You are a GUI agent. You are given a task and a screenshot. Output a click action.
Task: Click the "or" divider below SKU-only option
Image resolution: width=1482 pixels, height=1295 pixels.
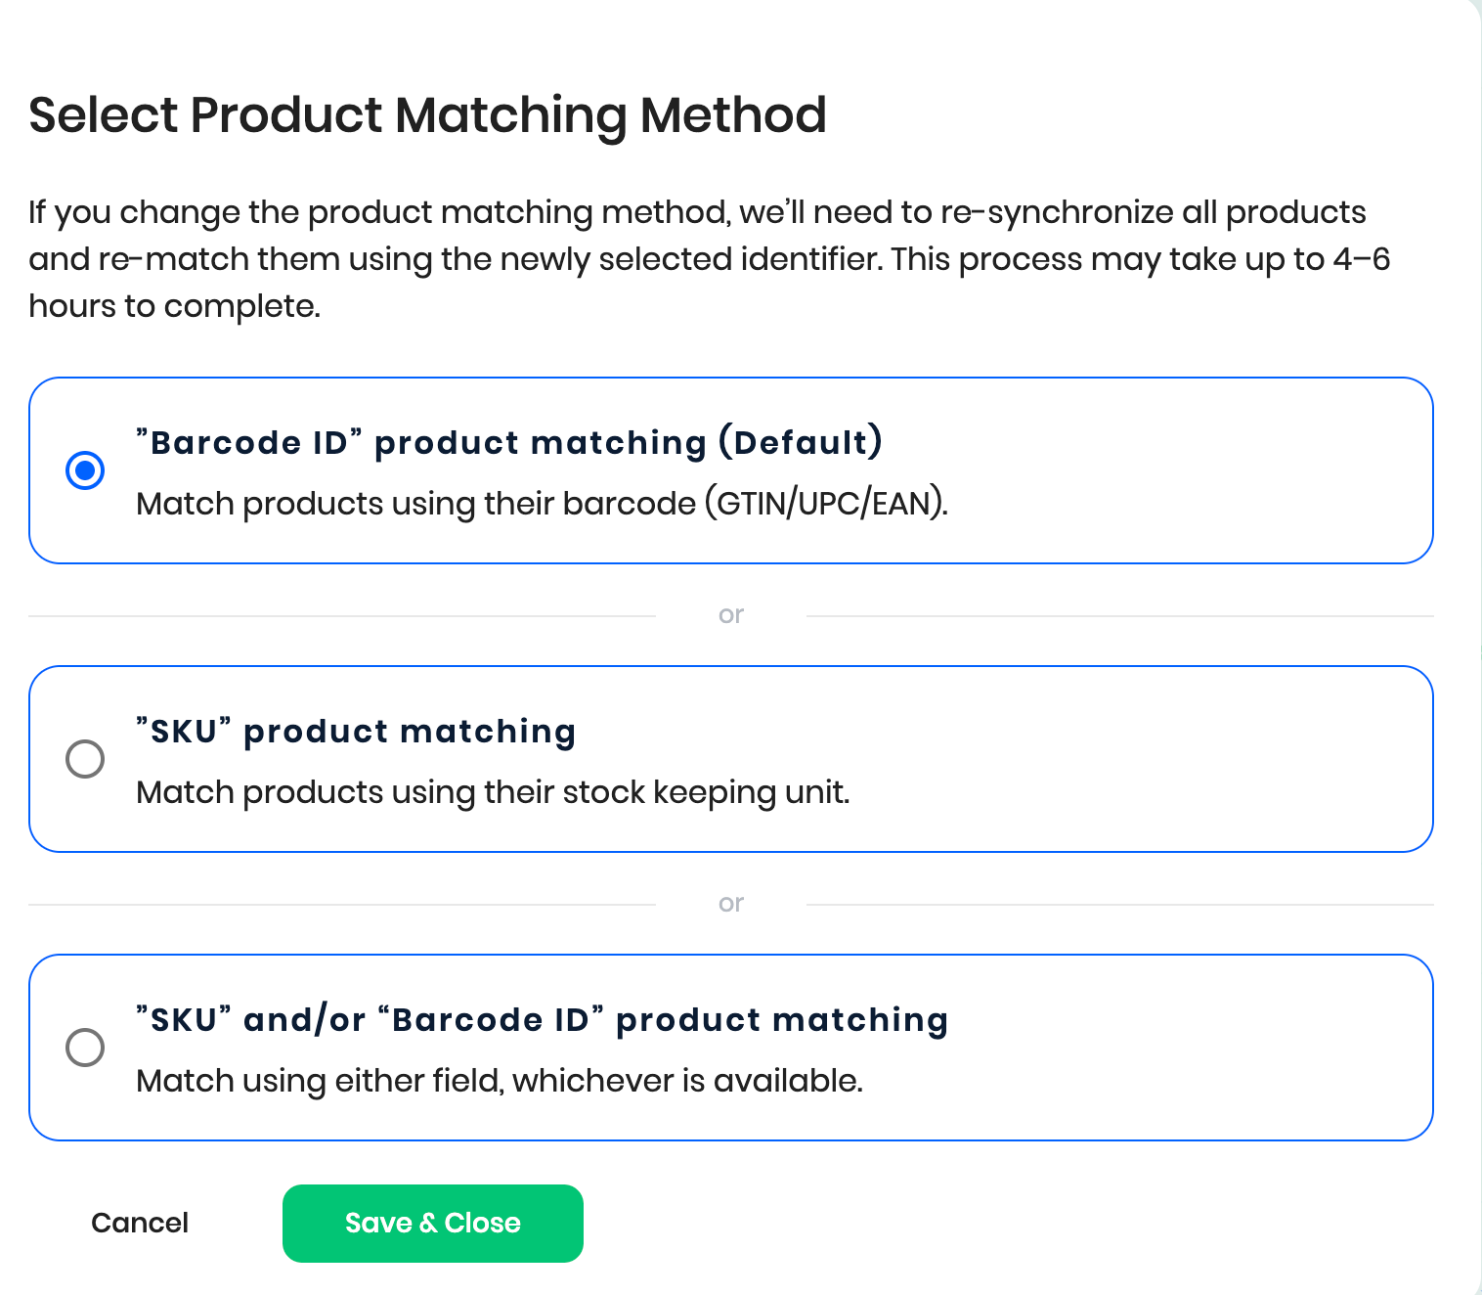730,904
